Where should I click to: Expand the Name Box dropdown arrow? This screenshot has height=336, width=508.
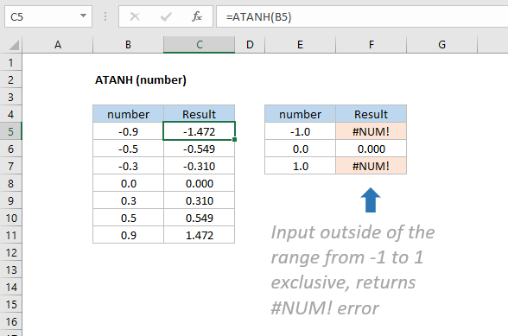83,16
